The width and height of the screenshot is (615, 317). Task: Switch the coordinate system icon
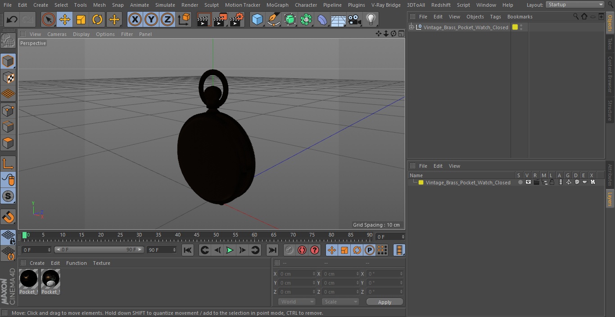click(184, 19)
